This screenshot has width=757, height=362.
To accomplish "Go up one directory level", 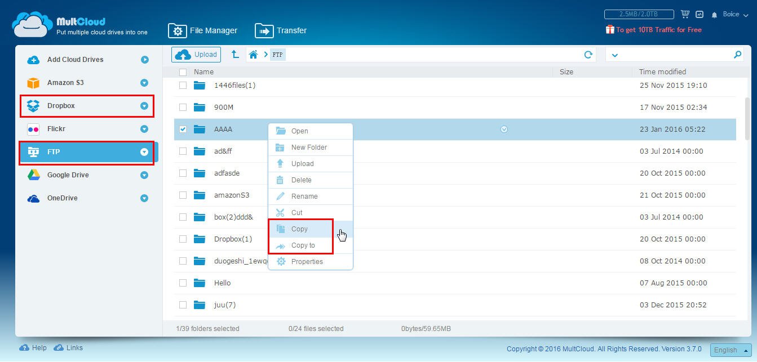I will click(235, 55).
